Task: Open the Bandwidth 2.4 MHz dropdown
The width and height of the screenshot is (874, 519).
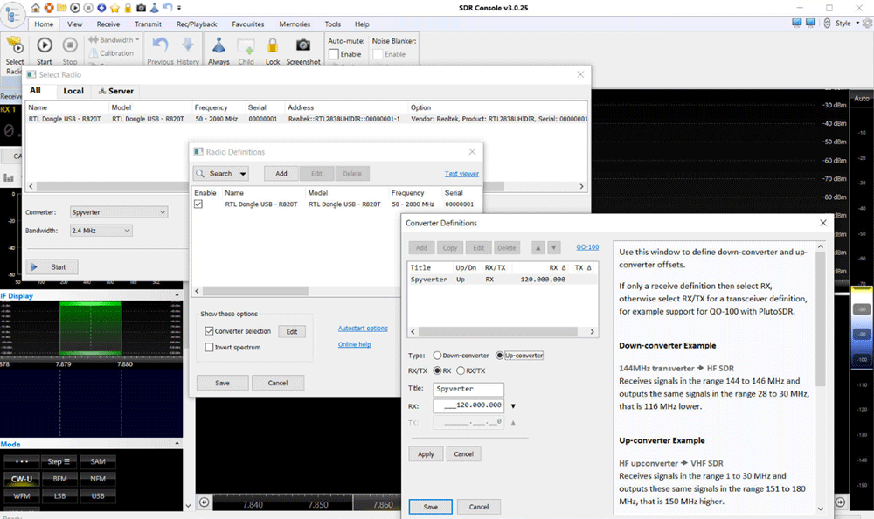Action: tap(101, 231)
